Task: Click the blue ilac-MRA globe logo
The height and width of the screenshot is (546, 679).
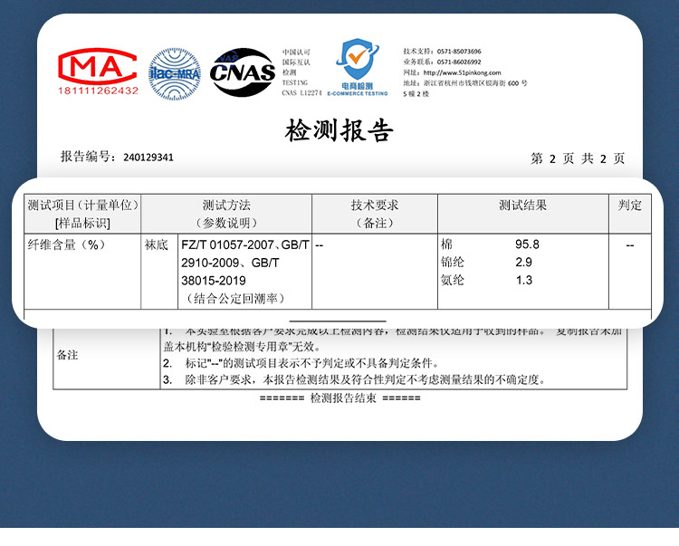Action: click(x=175, y=74)
